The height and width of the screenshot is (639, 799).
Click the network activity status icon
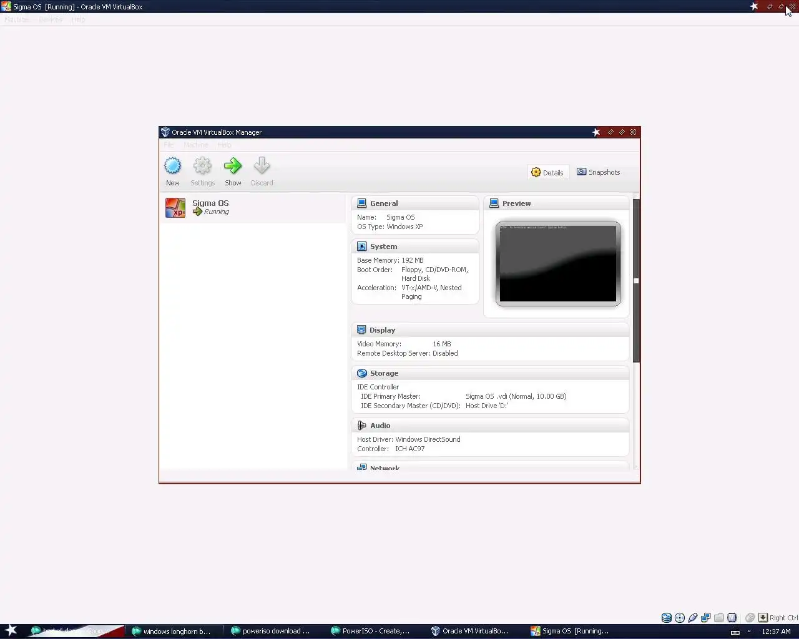coord(706,618)
